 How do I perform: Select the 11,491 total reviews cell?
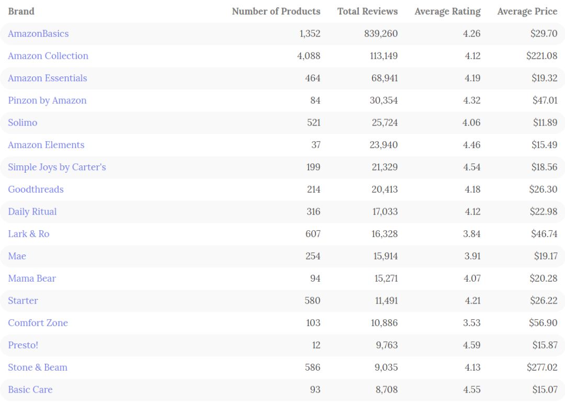386,300
